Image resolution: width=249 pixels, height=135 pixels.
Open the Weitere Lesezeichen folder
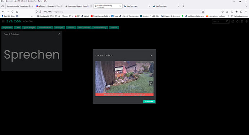[239, 16]
